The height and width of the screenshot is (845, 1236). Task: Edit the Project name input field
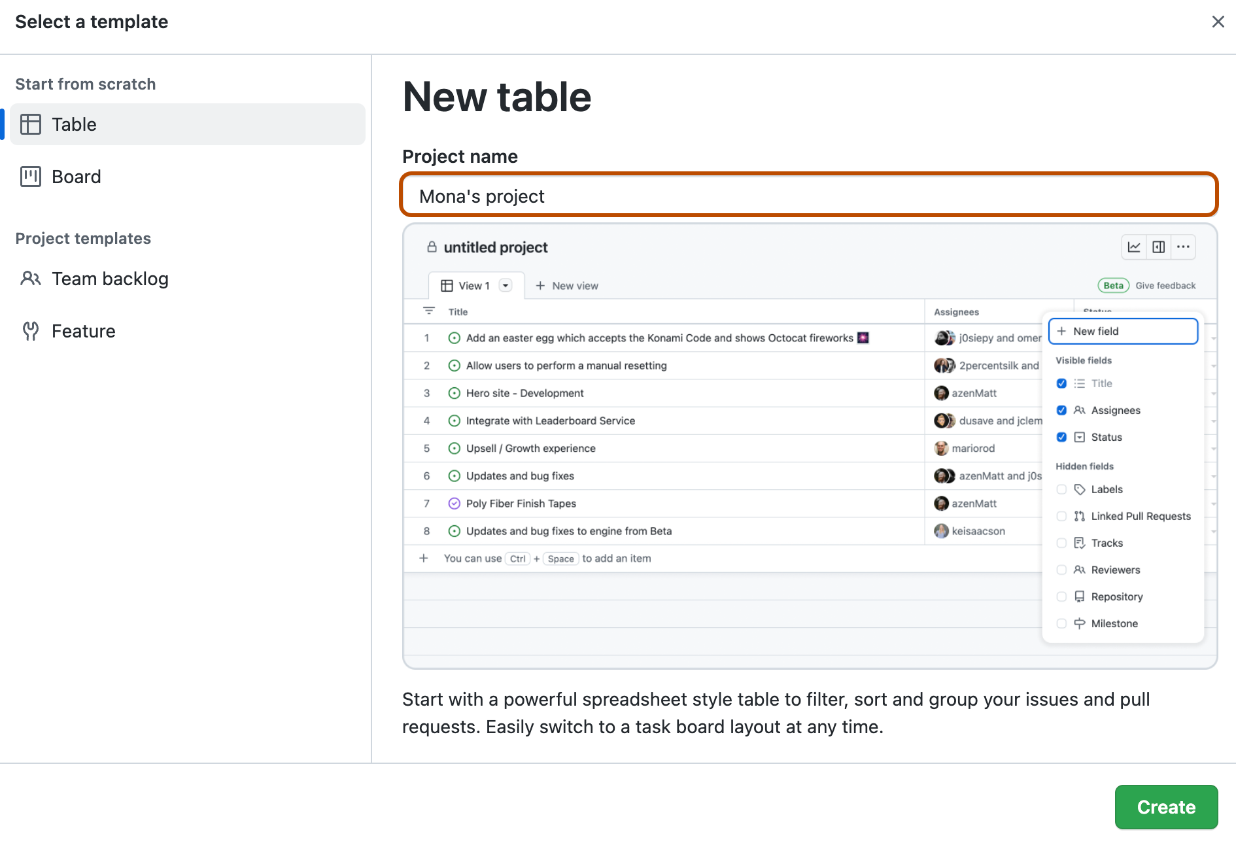pyautogui.click(x=809, y=195)
